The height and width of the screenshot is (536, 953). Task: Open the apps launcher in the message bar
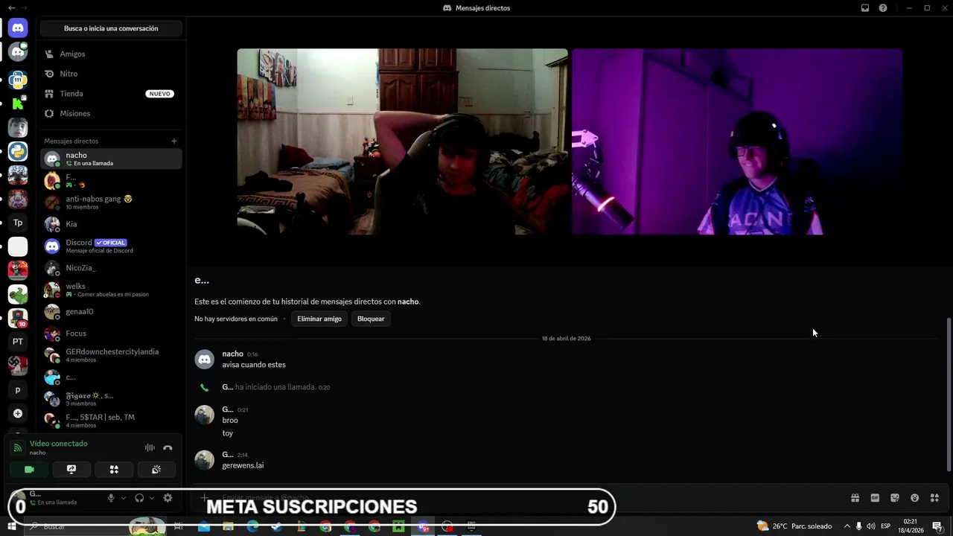[x=934, y=498]
